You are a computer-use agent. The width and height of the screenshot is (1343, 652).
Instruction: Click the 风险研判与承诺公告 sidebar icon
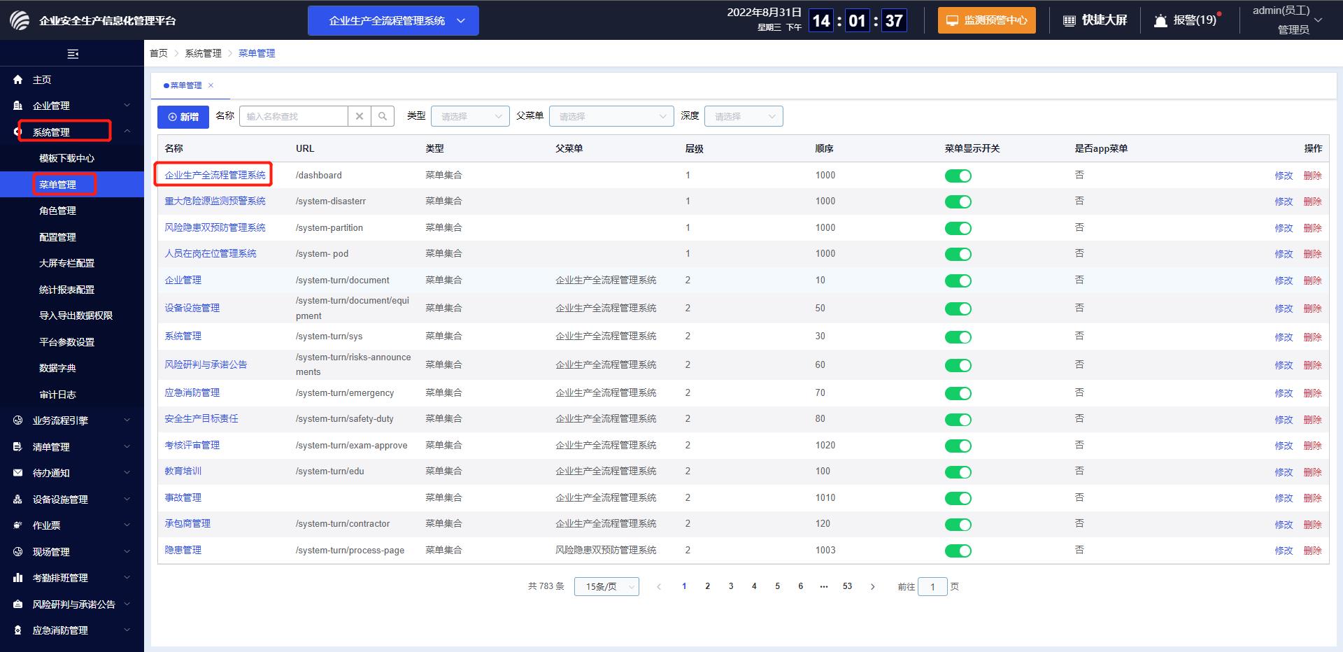coord(18,604)
